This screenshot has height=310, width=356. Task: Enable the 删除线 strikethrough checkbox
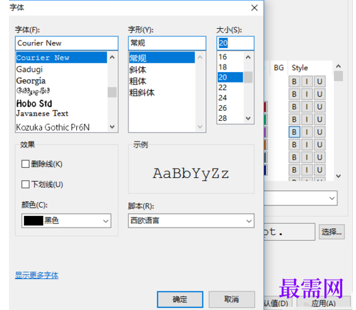pyautogui.click(x=25, y=164)
